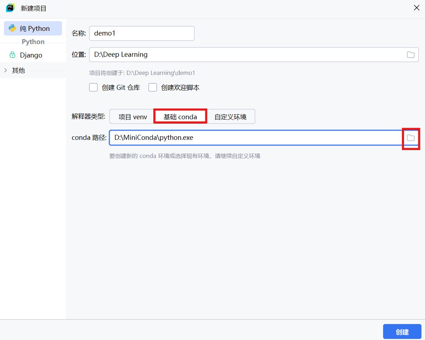Click the 解释器类型 label
Screen dimensions: 425x340
point(88,116)
